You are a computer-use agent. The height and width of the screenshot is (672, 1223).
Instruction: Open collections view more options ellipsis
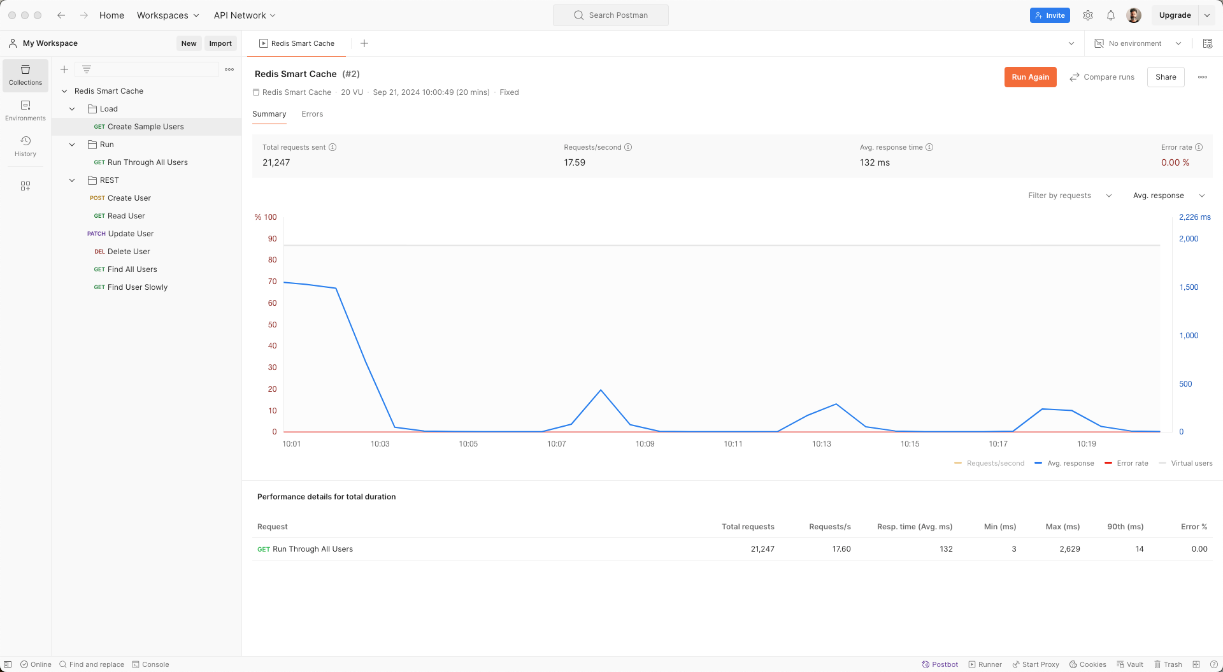229,69
